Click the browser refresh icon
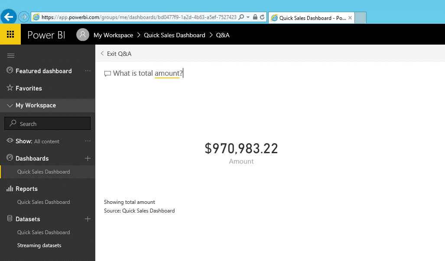The image size is (445, 261). click(262, 17)
